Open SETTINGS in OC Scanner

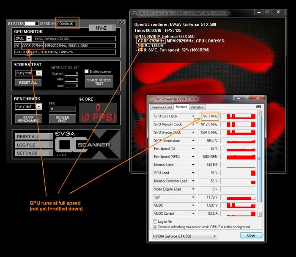pos(33,153)
